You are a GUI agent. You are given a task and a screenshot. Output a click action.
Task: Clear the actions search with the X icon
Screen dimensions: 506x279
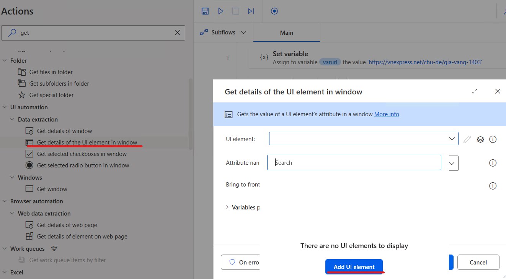pos(178,32)
